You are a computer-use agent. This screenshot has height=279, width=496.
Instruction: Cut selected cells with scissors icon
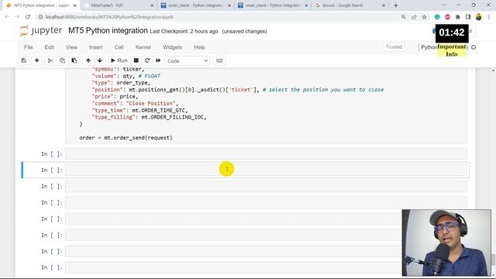[x=50, y=60]
